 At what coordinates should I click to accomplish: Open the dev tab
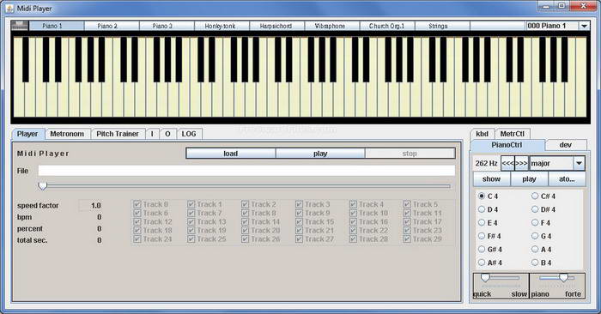tap(565, 145)
